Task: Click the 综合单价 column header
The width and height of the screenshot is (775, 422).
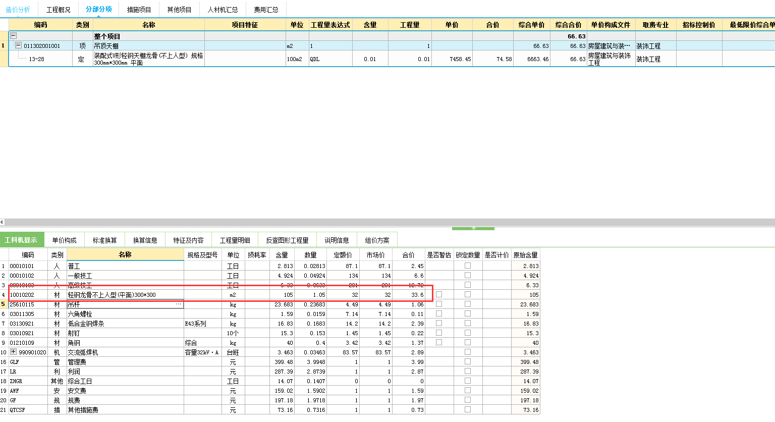Action: (x=532, y=25)
